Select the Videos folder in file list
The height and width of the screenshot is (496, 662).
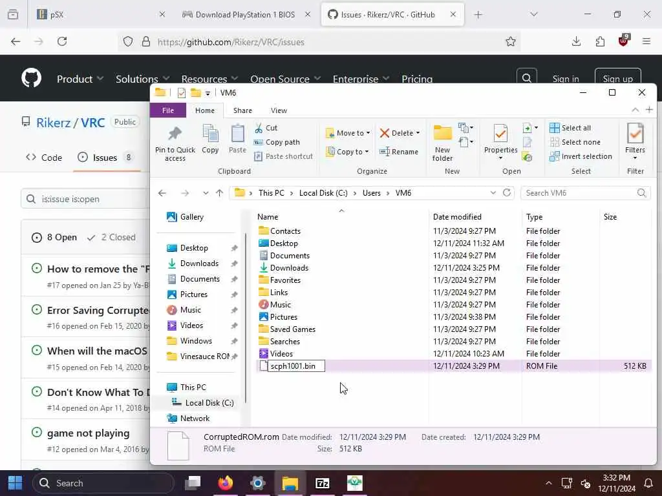454,354
